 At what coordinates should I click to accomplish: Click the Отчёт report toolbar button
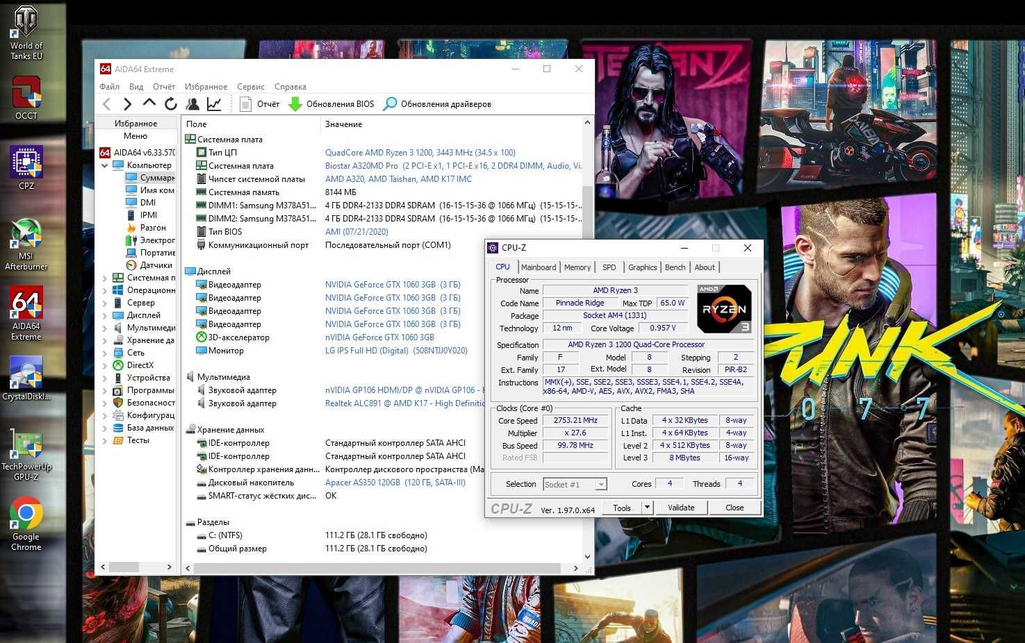click(x=259, y=104)
